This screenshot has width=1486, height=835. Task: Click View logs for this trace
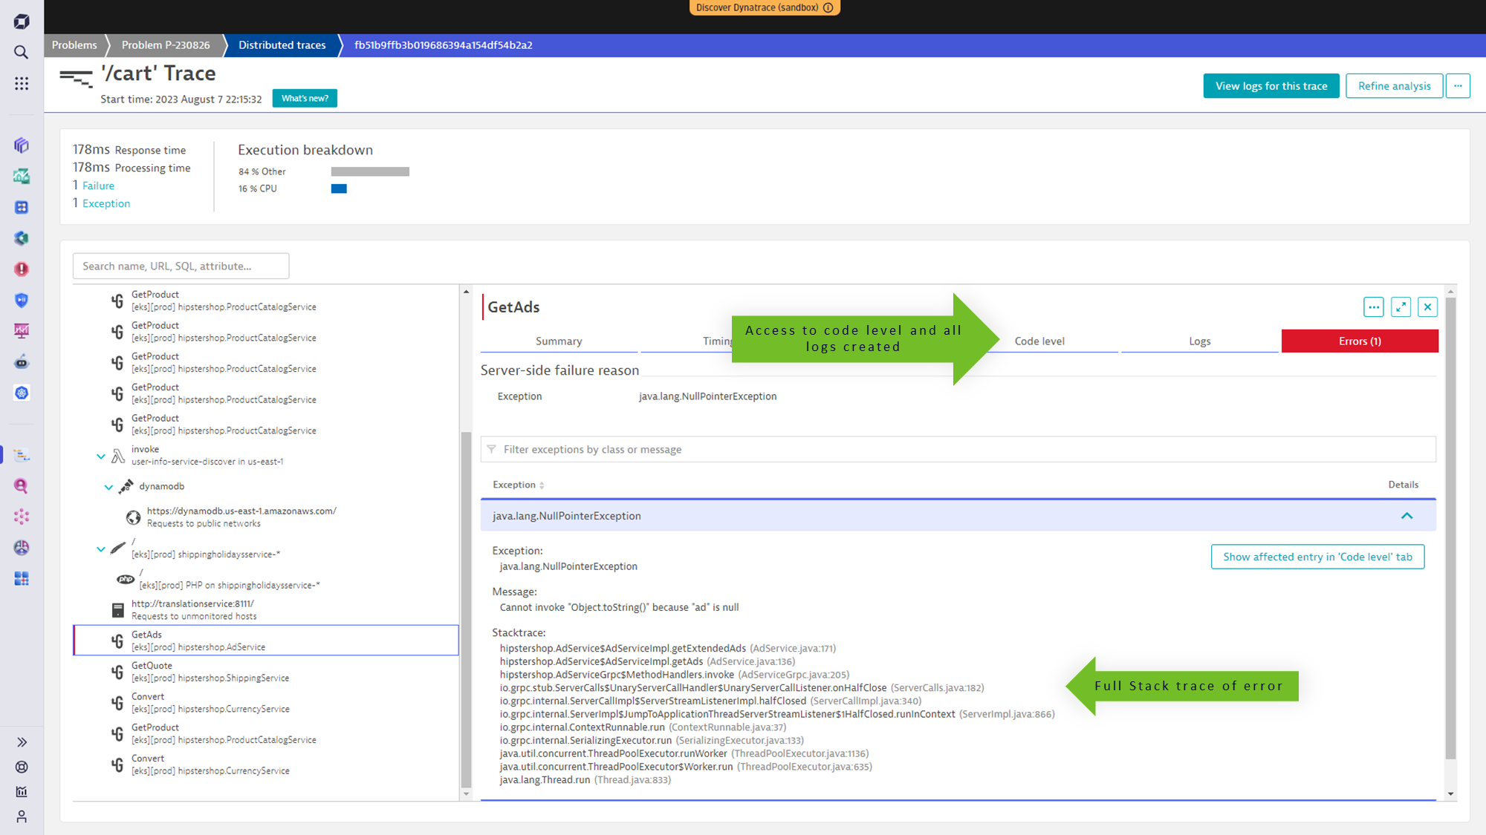point(1271,86)
